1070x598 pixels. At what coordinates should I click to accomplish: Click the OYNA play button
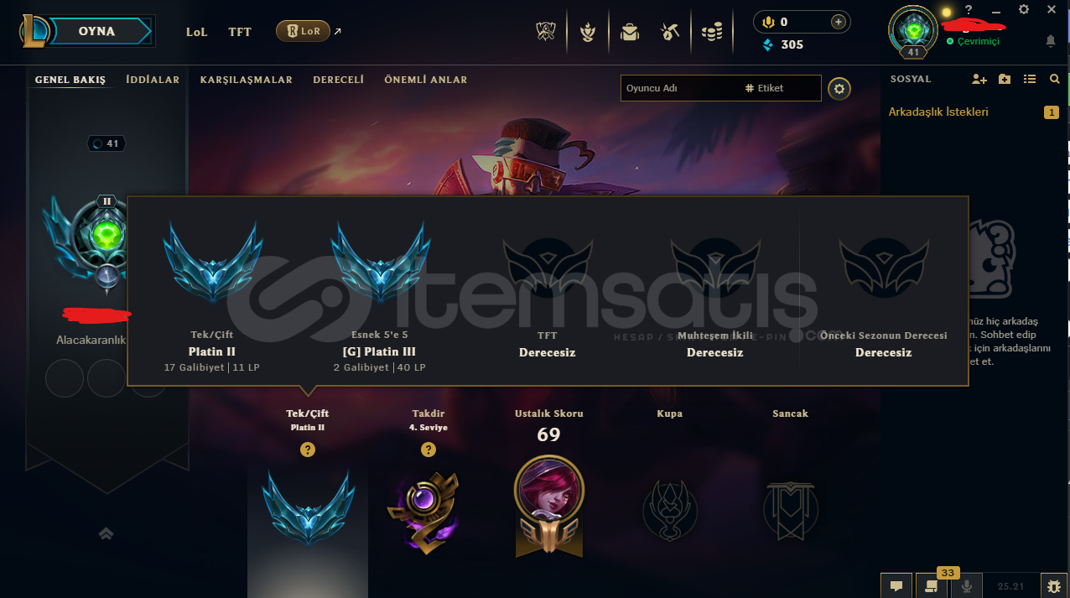tap(99, 32)
